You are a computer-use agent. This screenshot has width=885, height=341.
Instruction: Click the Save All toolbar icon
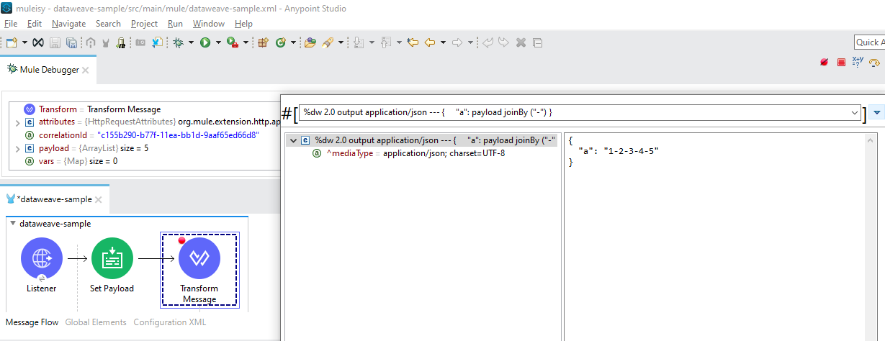coord(71,43)
